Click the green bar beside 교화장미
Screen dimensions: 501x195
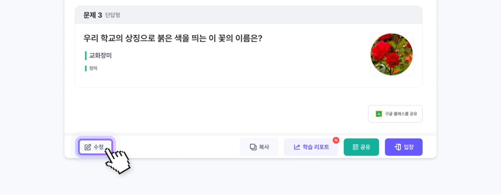[86, 55]
